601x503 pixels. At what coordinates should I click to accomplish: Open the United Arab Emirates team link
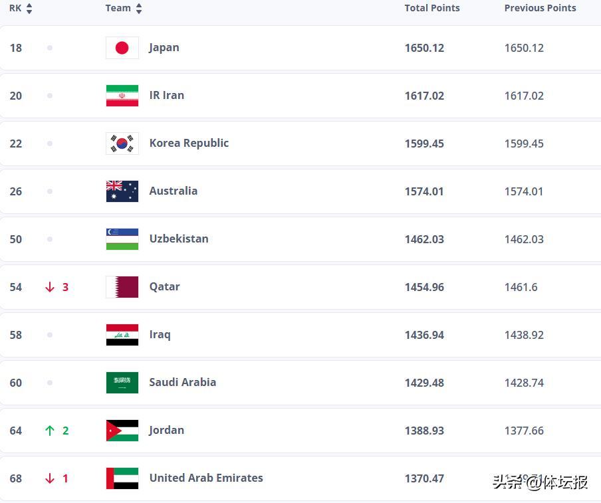pyautogui.click(x=206, y=478)
